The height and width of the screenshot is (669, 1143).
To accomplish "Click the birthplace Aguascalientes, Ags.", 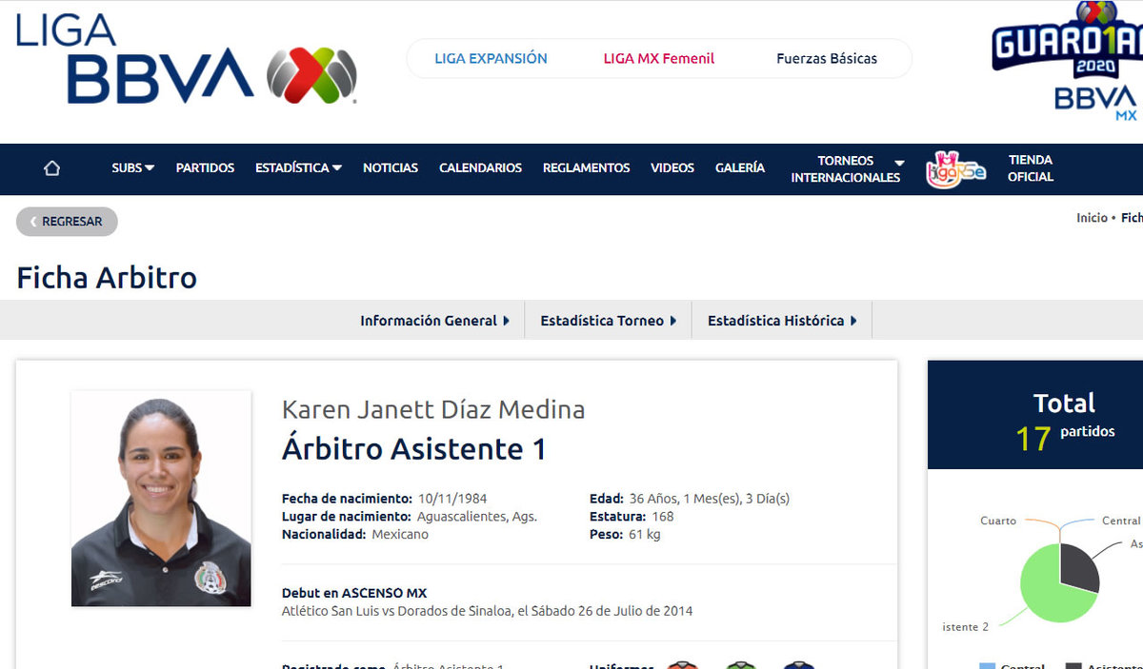I will [x=477, y=517].
